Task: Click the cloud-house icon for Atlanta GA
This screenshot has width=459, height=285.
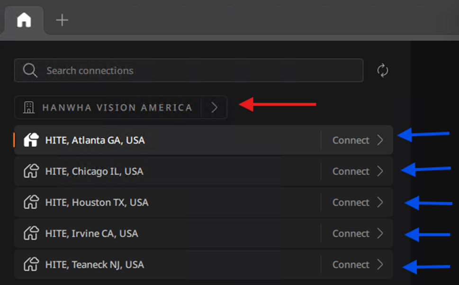Action: (x=31, y=140)
